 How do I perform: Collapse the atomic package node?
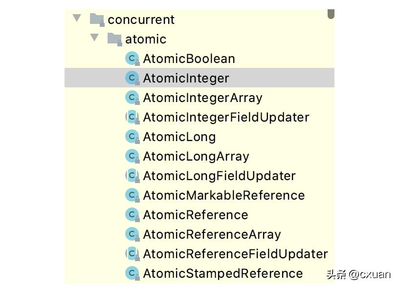click(x=94, y=38)
